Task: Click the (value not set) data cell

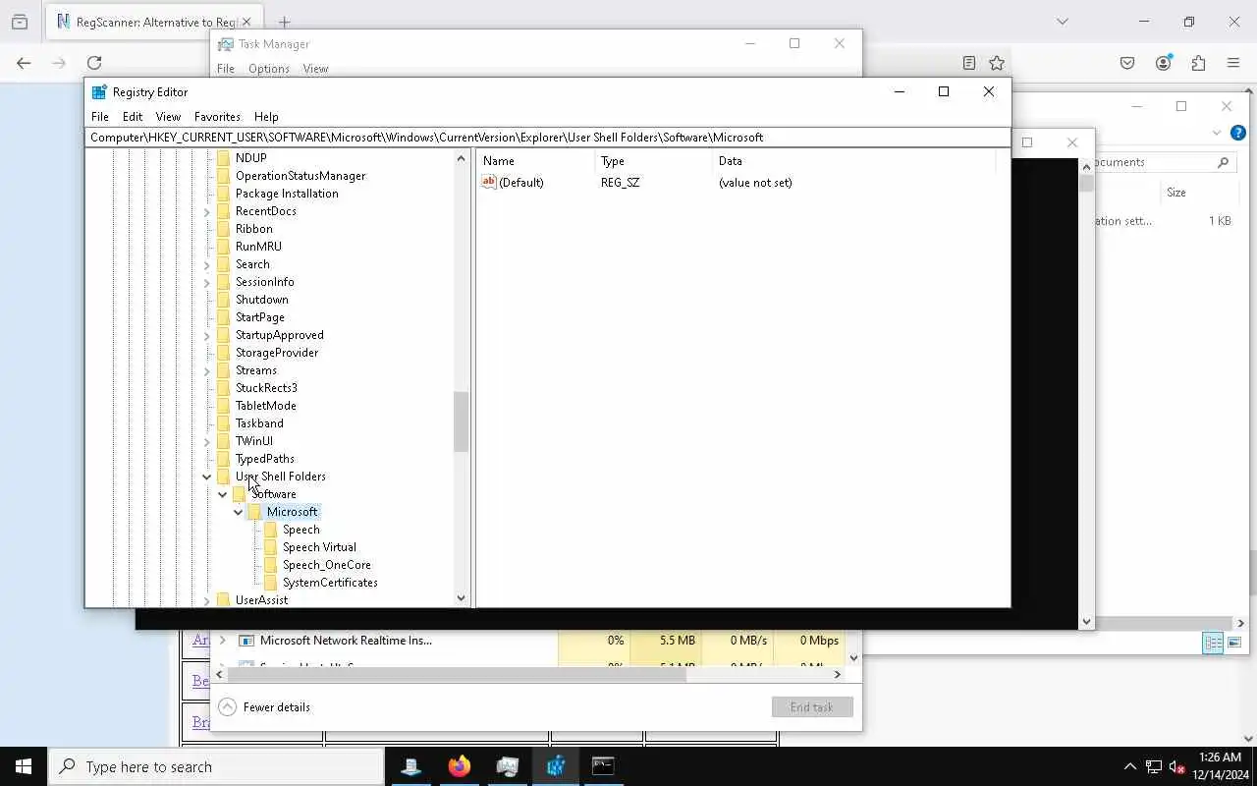Action: point(755,183)
